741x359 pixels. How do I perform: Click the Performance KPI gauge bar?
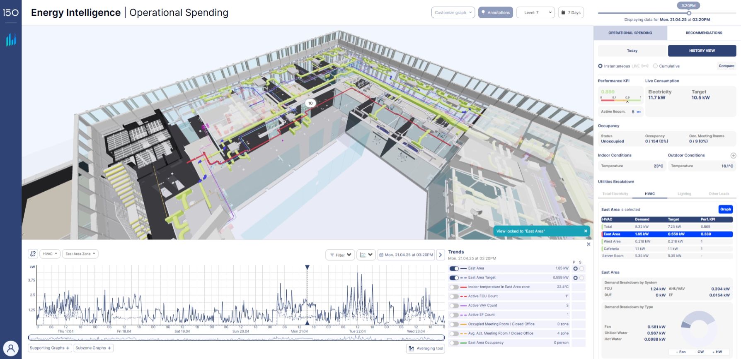point(621,100)
